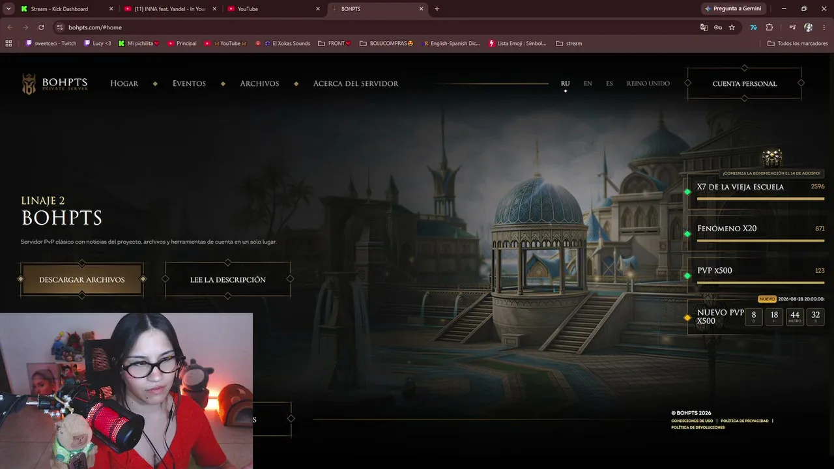
Task: Close the INNA feat. Yandel tab
Action: coord(214,9)
